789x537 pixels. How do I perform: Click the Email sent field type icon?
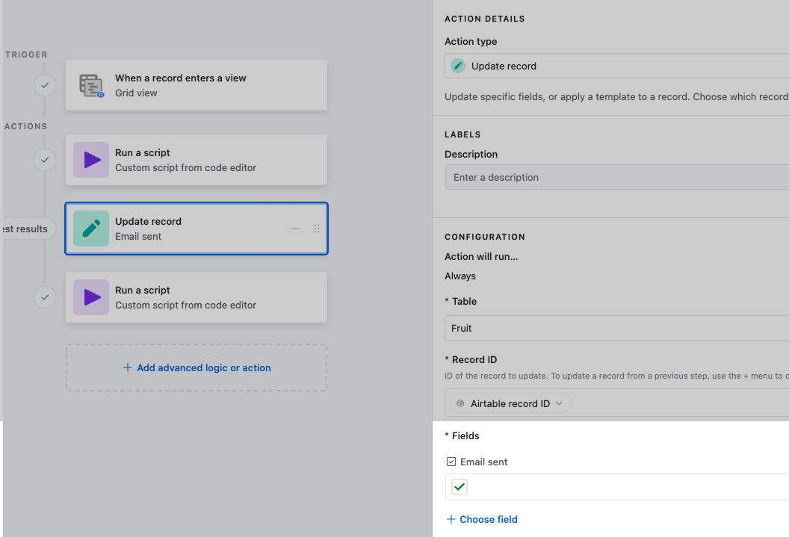coord(451,462)
